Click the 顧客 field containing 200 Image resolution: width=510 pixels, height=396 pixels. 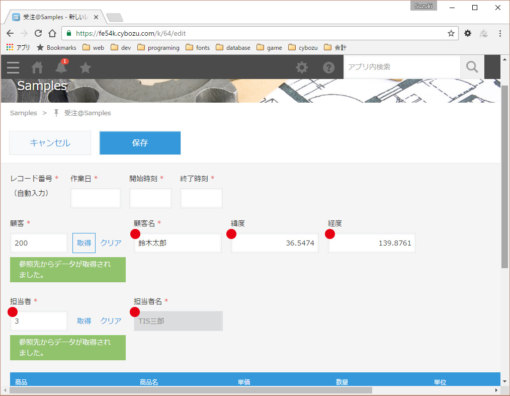39,243
